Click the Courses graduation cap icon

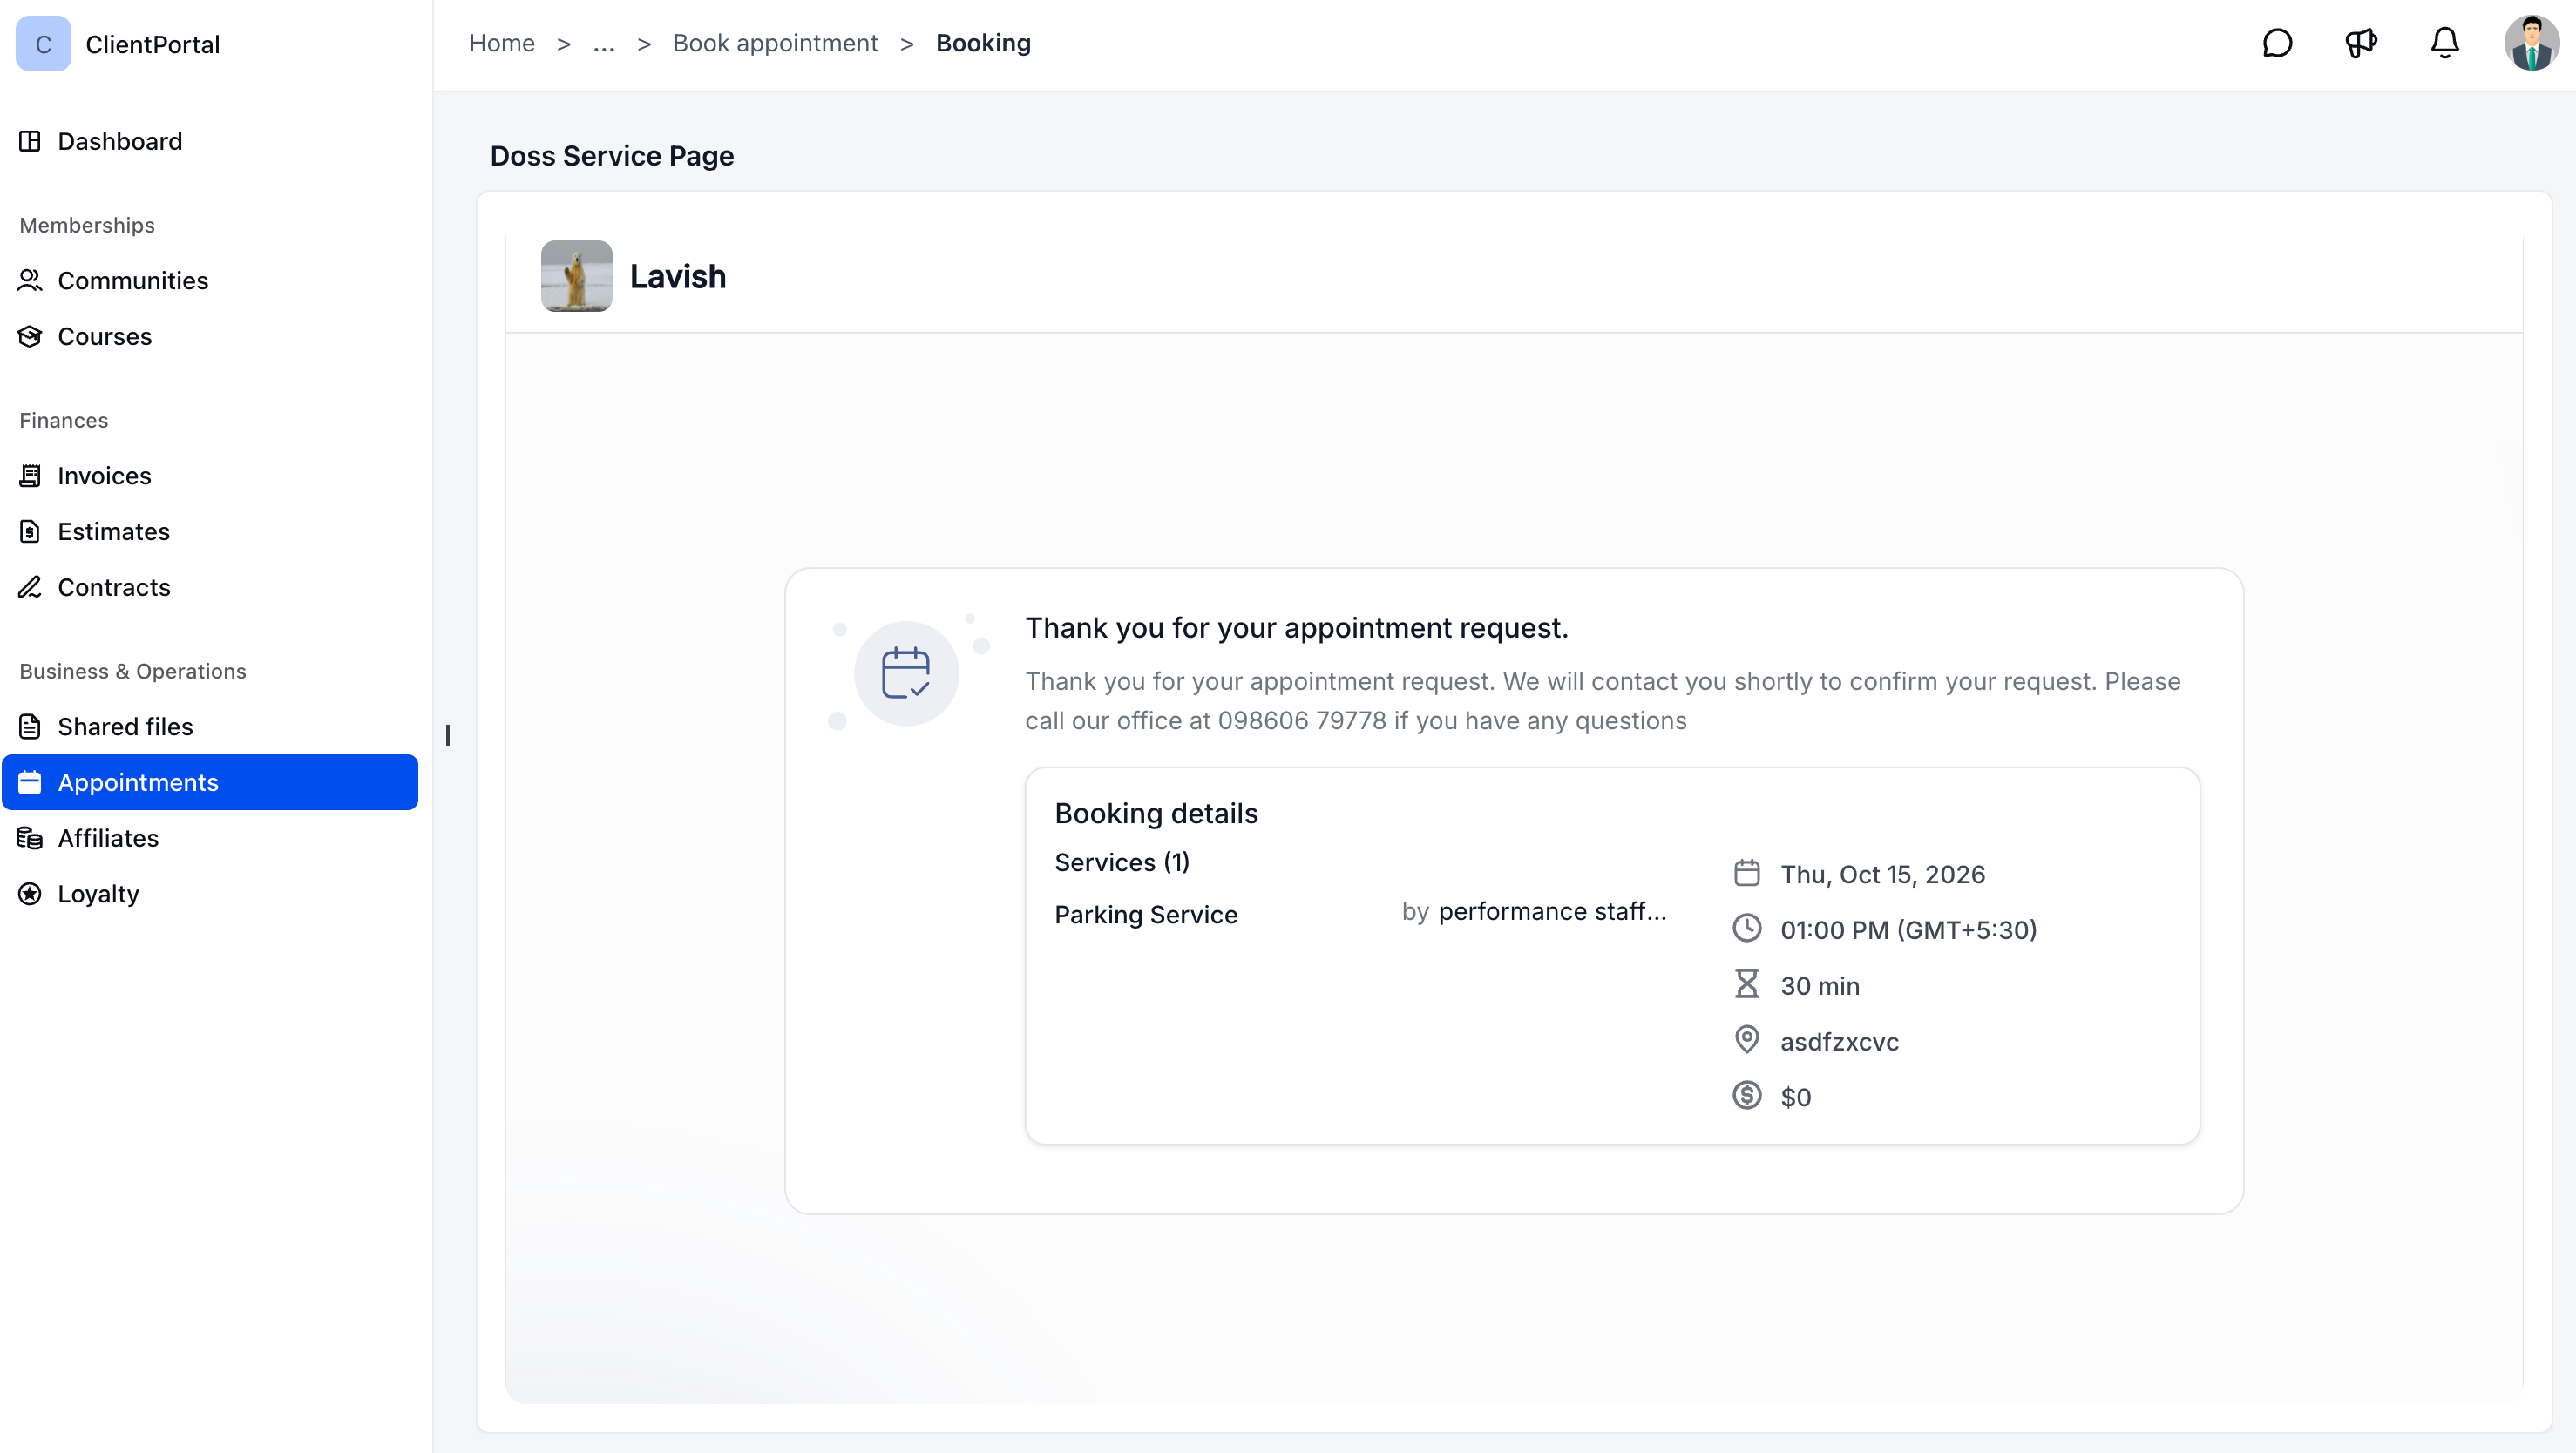pyautogui.click(x=30, y=337)
